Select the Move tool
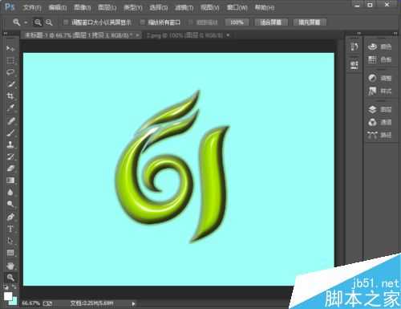Screen dimensions: 401x309 10,48
